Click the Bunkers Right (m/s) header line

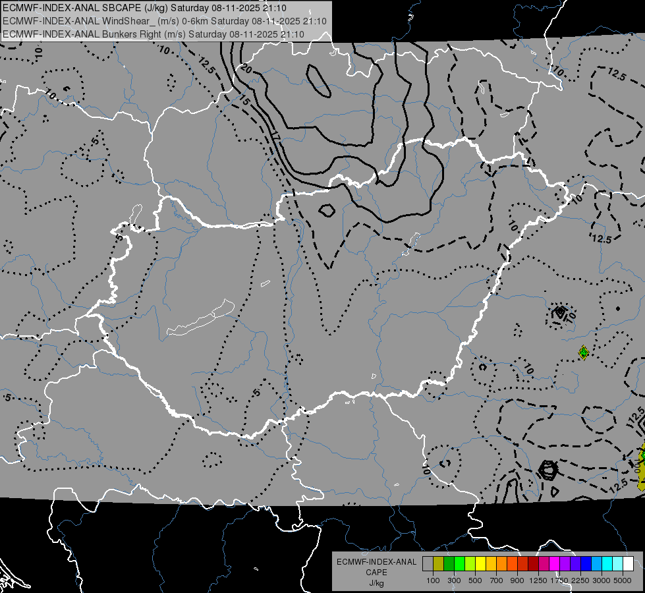click(154, 34)
